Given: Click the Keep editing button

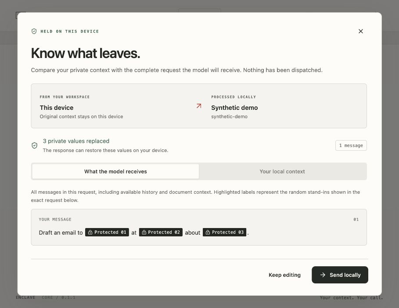Looking at the screenshot, I should point(284,275).
